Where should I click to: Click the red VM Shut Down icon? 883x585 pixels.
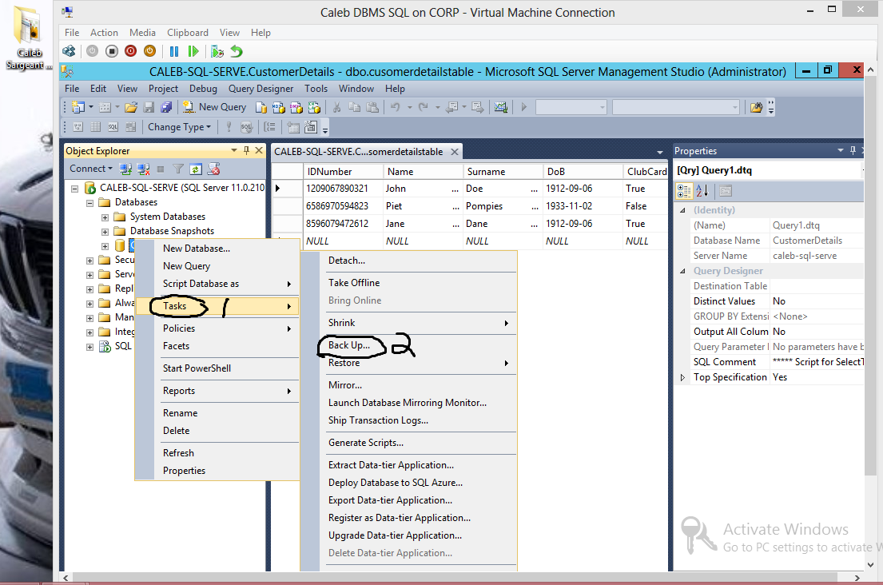coord(130,51)
